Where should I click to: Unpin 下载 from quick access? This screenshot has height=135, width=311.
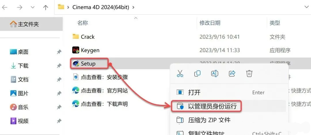click(59, 66)
